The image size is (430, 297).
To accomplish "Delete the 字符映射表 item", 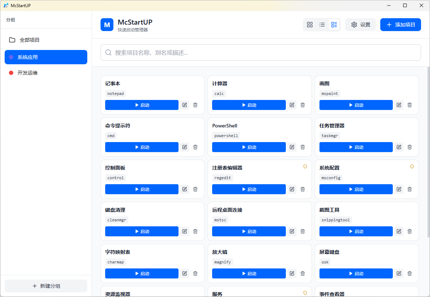I will click(195, 273).
